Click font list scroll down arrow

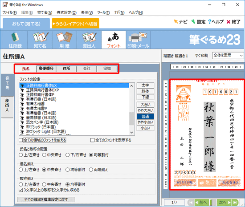(x=131, y=132)
